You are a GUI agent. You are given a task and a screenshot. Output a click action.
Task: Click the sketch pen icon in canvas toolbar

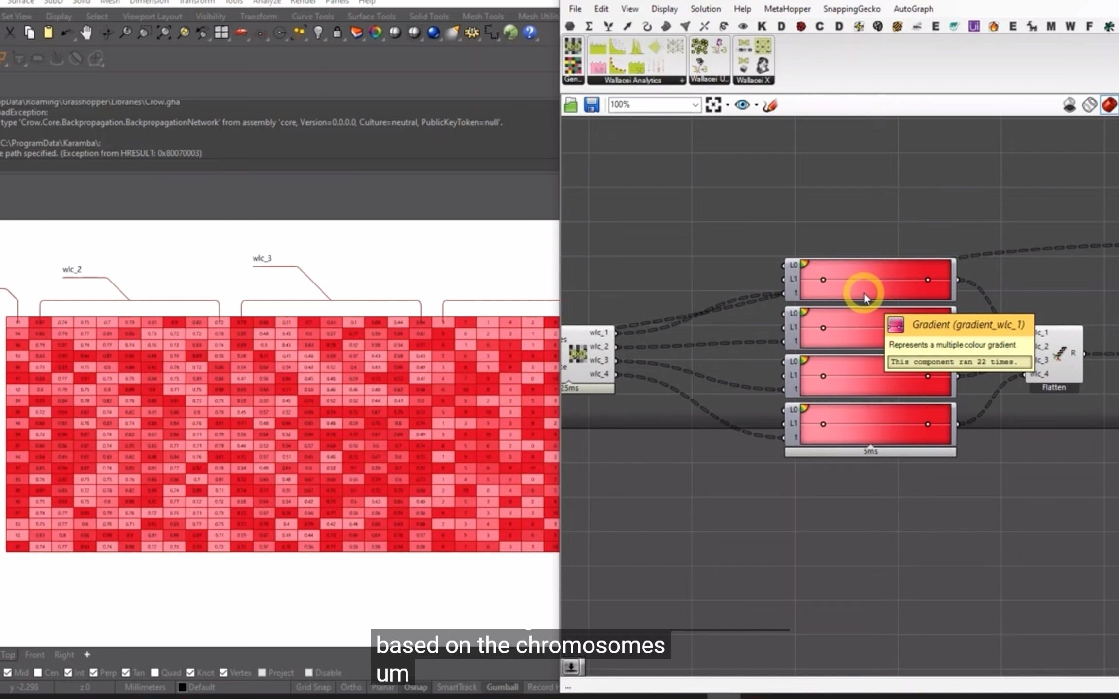pyautogui.click(x=770, y=105)
